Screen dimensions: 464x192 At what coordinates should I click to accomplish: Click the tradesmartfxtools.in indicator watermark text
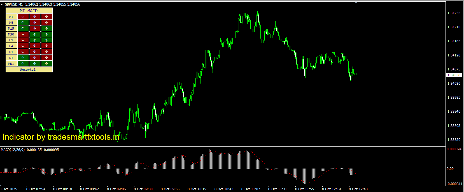click(61, 137)
